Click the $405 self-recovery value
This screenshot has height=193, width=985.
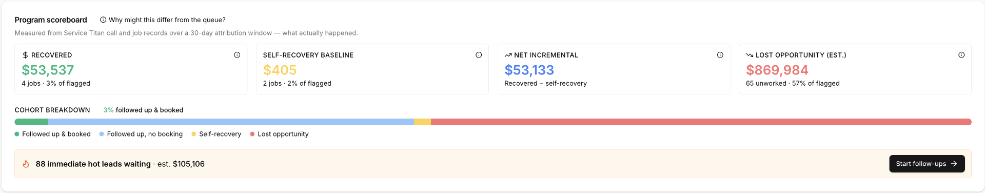pos(280,70)
